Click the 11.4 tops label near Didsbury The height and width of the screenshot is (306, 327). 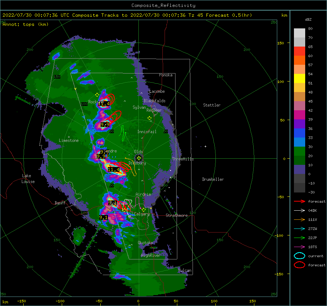click(x=114, y=170)
